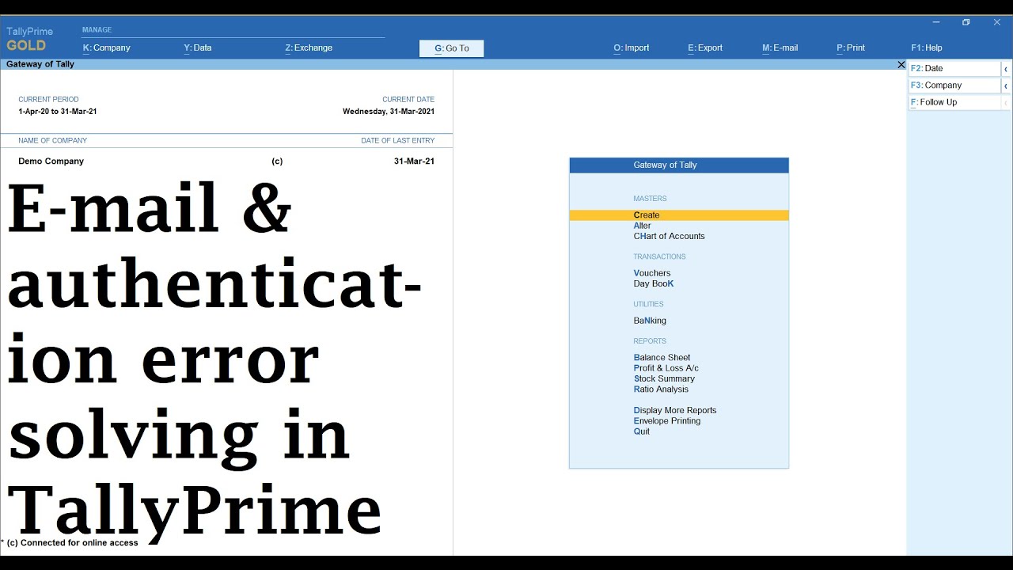1013x570 pixels.
Task: Open the P: Print menu
Action: (851, 47)
